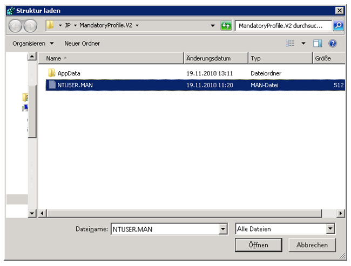Image resolution: width=351 pixels, height=266 pixels.
Task: Click Neuer Ordner in the toolbar
Action: pyautogui.click(x=82, y=43)
